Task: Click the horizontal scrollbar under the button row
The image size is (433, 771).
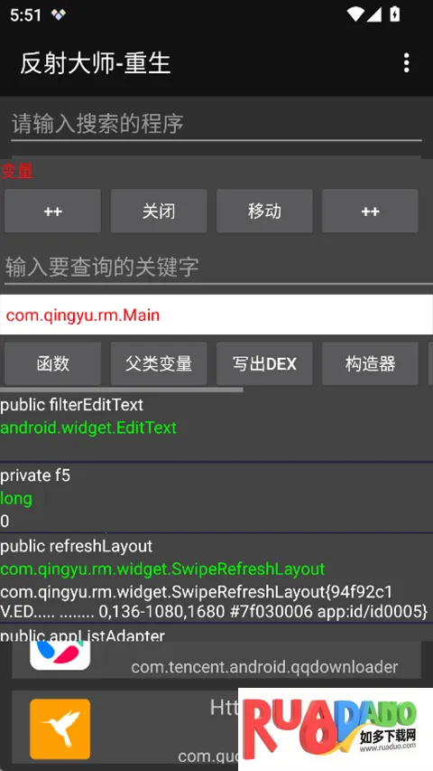Action: (x=121, y=390)
